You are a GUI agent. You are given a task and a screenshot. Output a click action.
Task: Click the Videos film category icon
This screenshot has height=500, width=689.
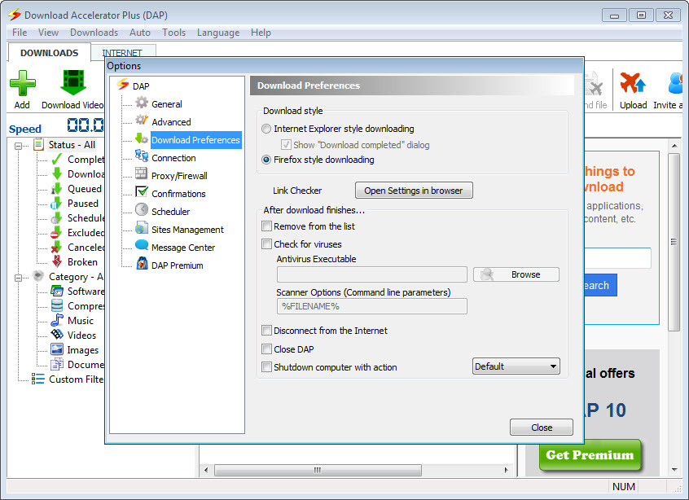point(57,335)
